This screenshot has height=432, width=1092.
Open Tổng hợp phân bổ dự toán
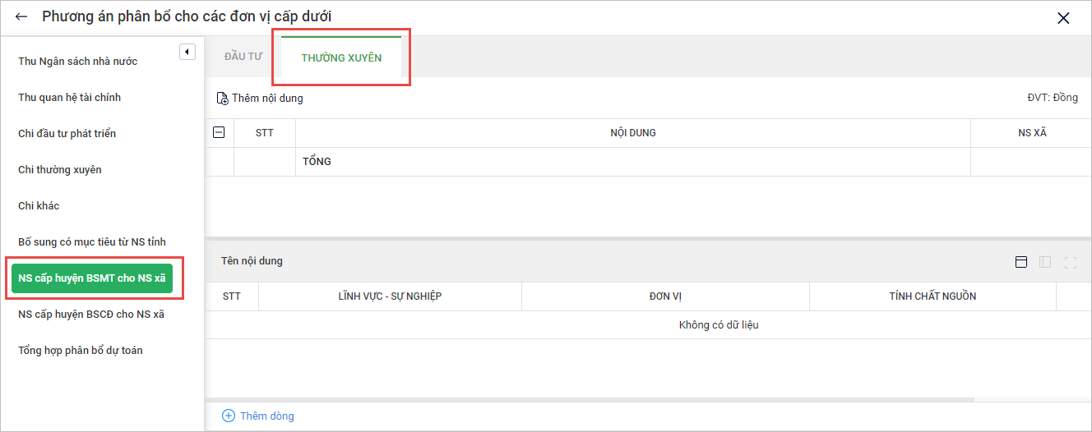(x=81, y=351)
